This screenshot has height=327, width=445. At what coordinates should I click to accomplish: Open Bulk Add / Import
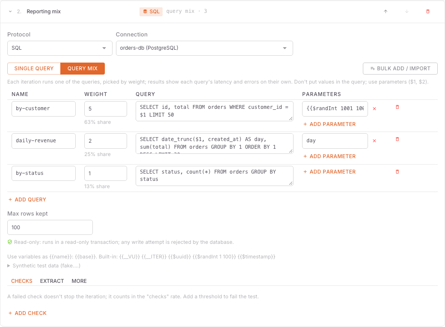coord(400,69)
